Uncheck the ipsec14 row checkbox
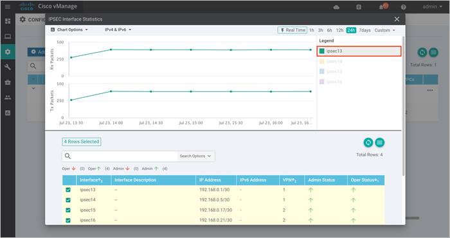The width and height of the screenshot is (450, 238). [68, 200]
